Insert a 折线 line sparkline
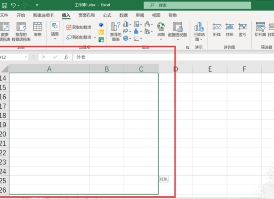This screenshot has height=199, width=274. (217, 30)
